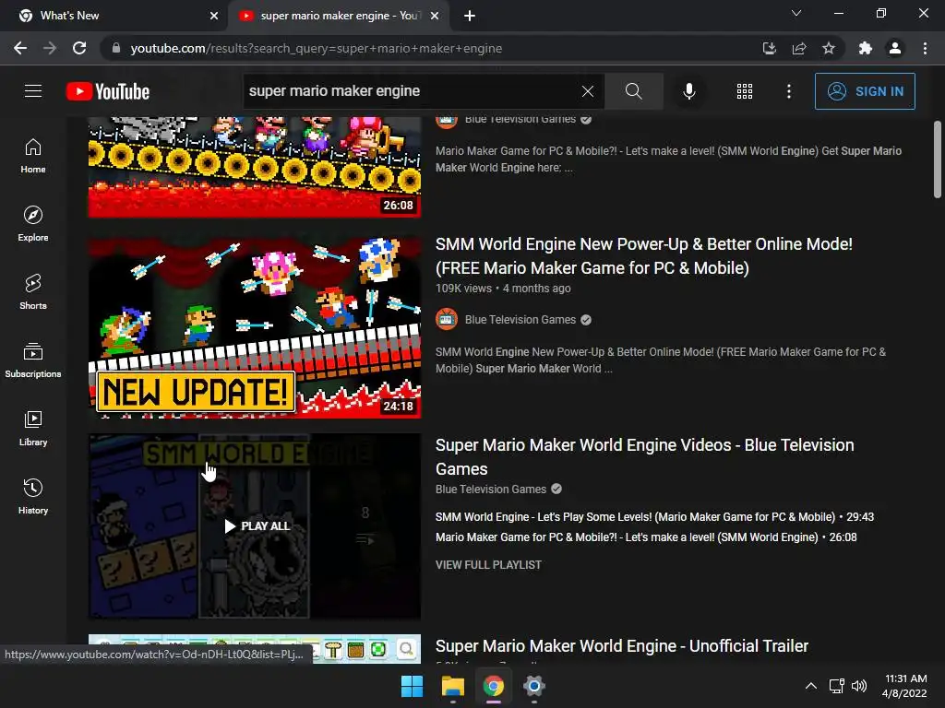Viewport: 945px width, 708px height.
Task: Start voice search with the microphone icon
Action: [x=688, y=91]
